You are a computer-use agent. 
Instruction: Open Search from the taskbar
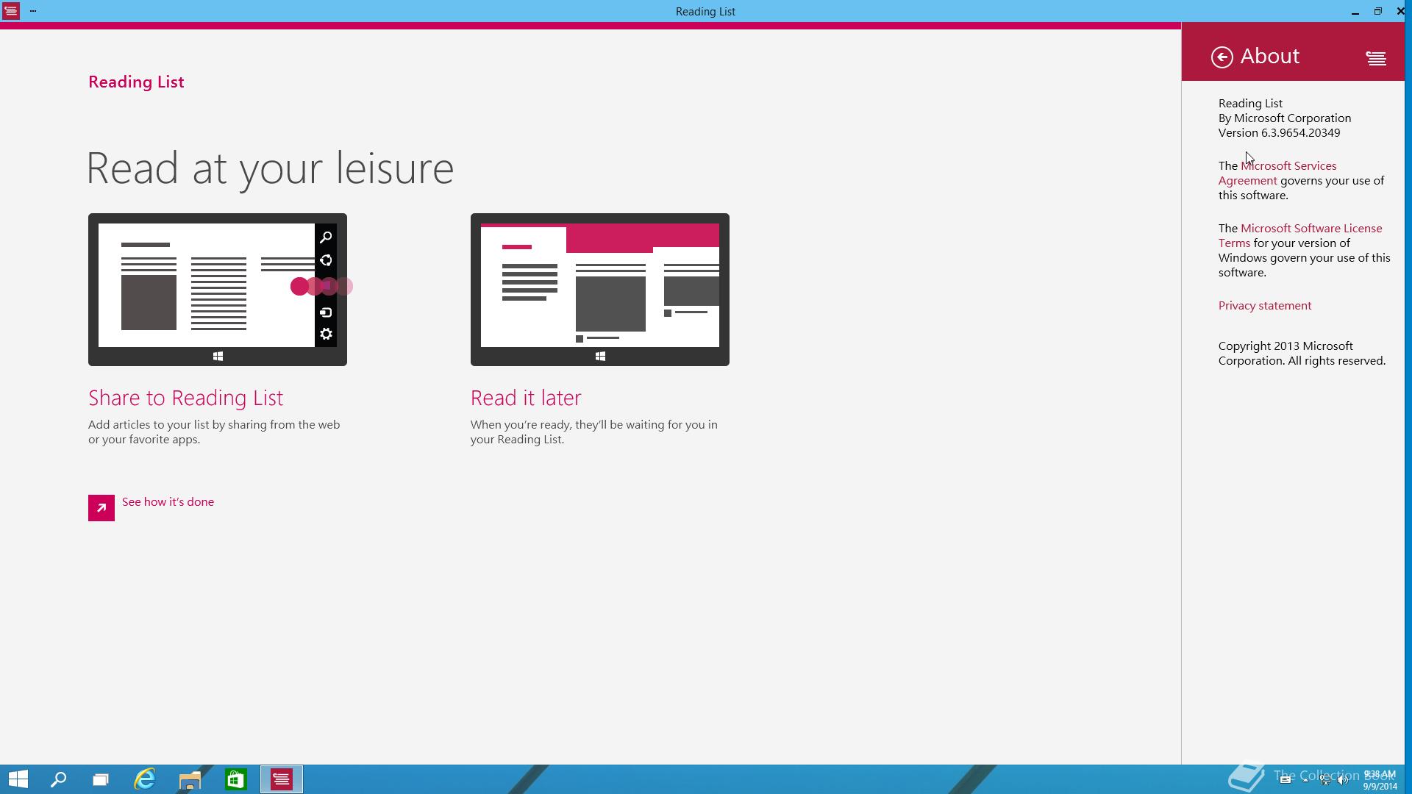tap(58, 779)
